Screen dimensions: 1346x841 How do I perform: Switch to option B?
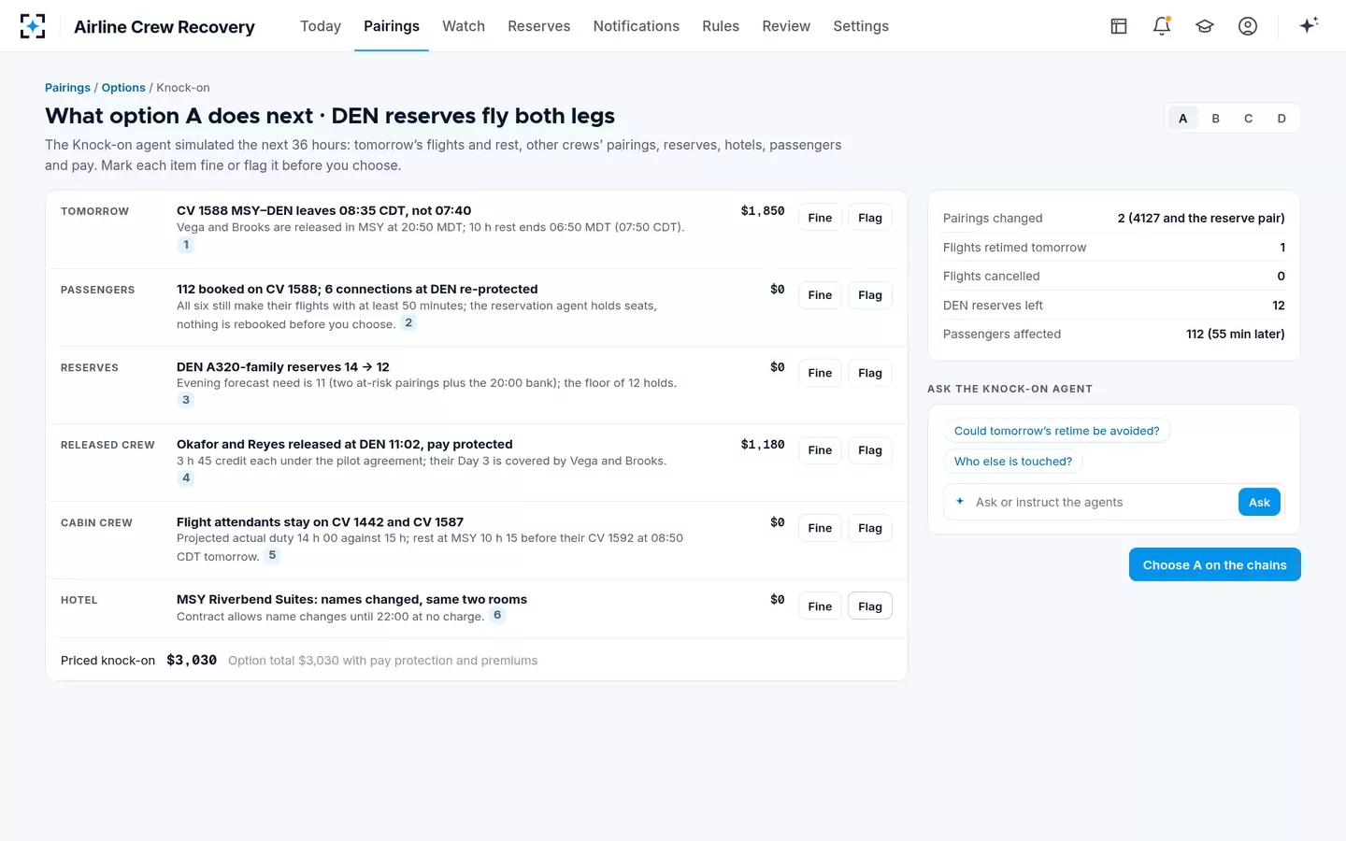tap(1215, 119)
